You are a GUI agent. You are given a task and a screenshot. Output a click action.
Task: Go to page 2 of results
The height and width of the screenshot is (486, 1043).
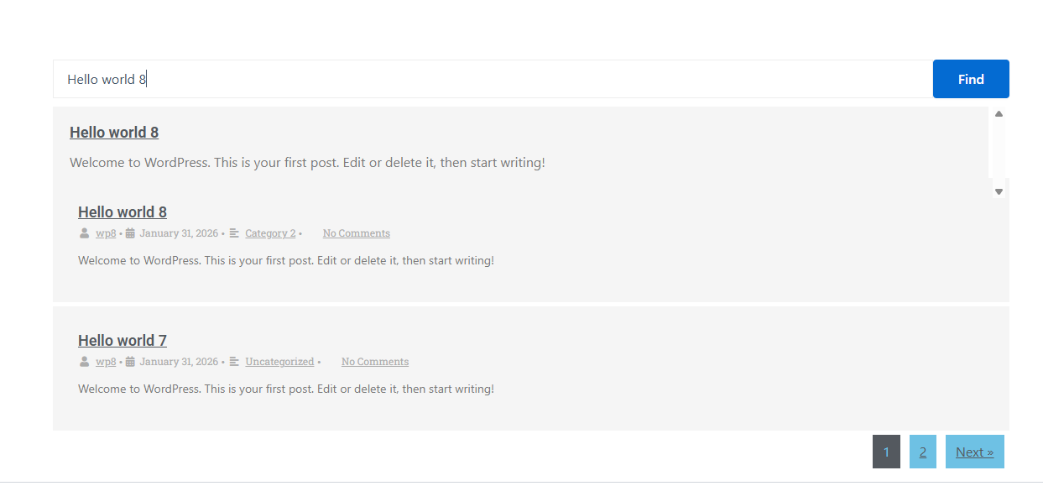click(x=922, y=452)
